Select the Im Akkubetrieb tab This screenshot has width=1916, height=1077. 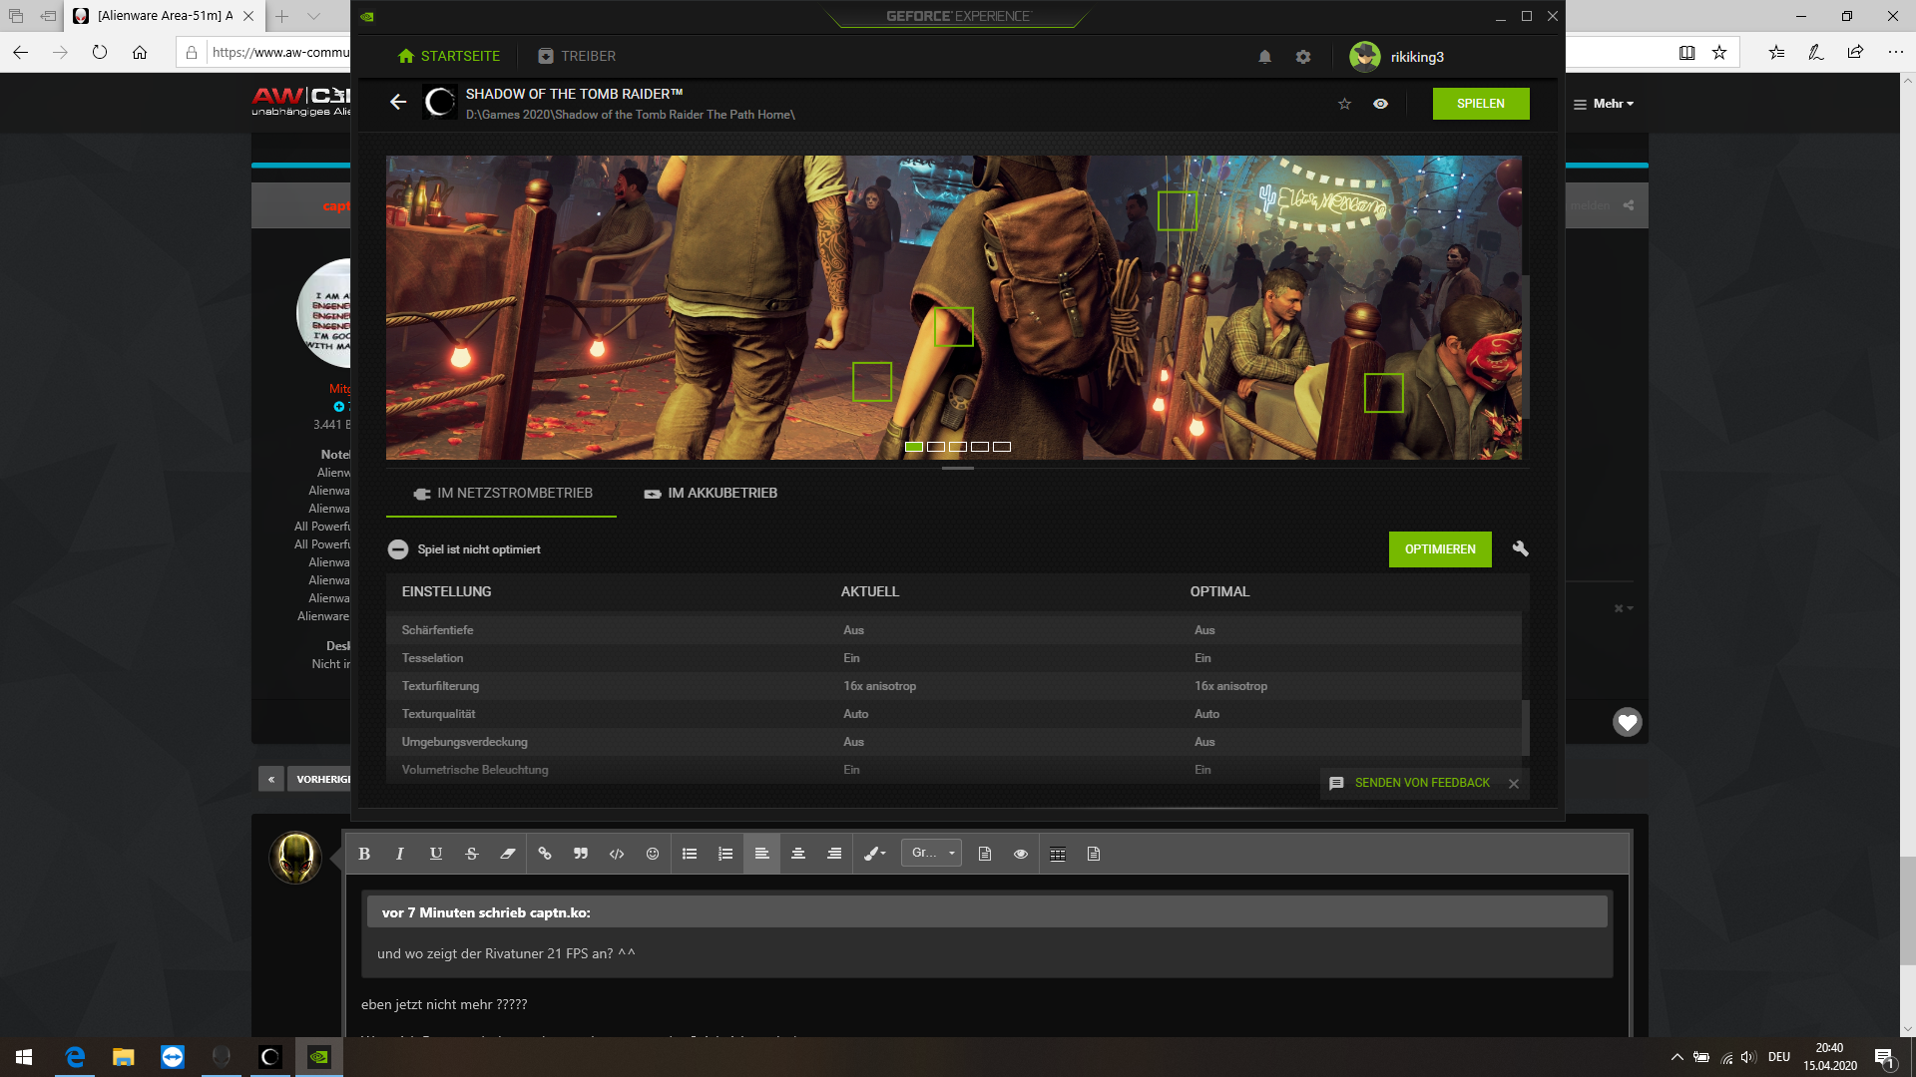pos(711,493)
